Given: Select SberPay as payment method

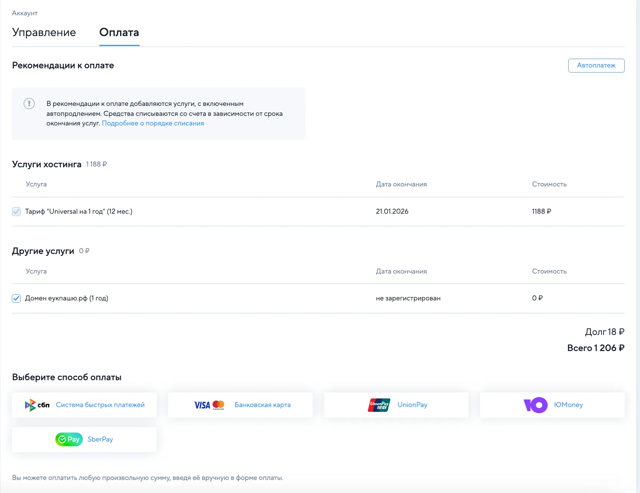Looking at the screenshot, I should click(100, 440).
